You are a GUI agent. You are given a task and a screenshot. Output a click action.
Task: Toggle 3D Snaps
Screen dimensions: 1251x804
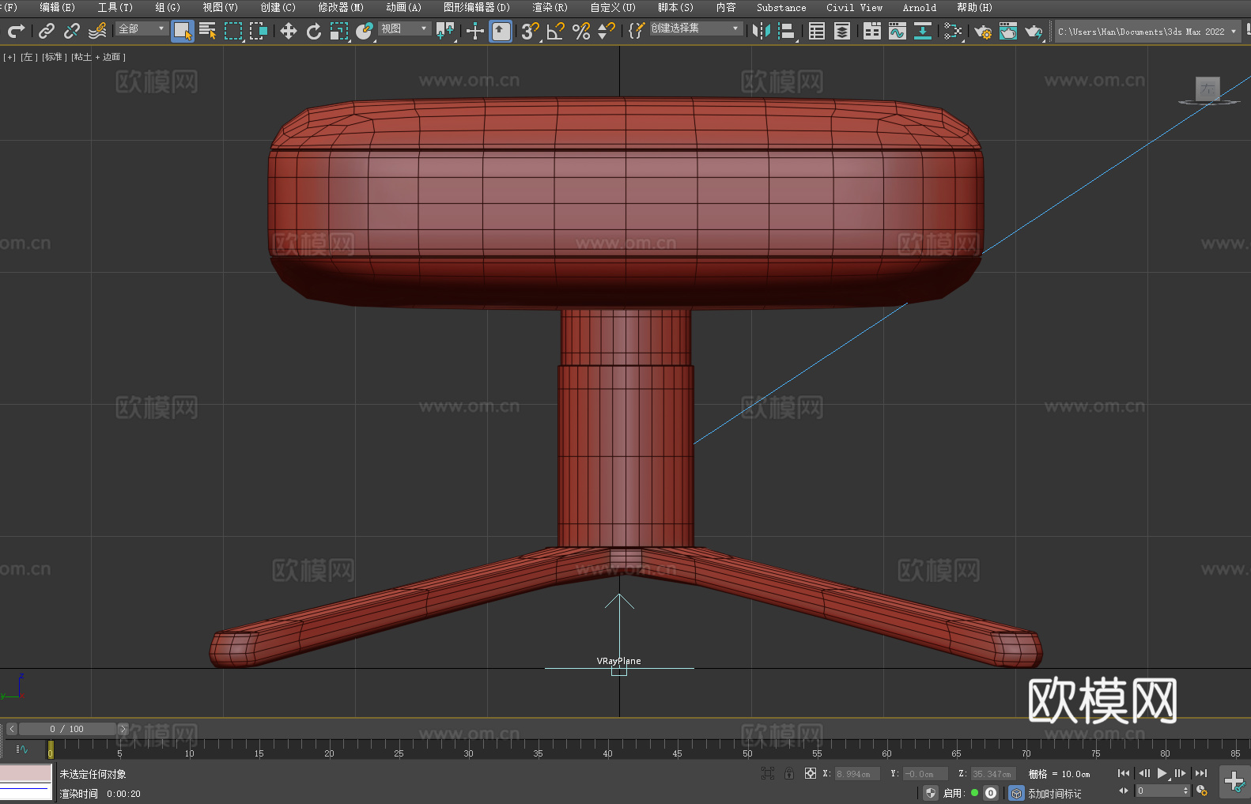[x=531, y=31]
